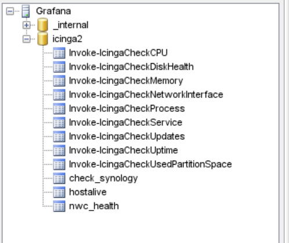
Task: Click table icon beside Invoke-IcingaCheckDiskHealth
Action: click(x=59, y=67)
